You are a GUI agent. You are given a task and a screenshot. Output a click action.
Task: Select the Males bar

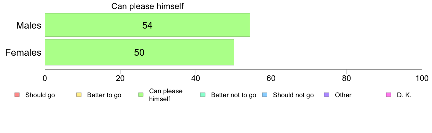point(147,25)
